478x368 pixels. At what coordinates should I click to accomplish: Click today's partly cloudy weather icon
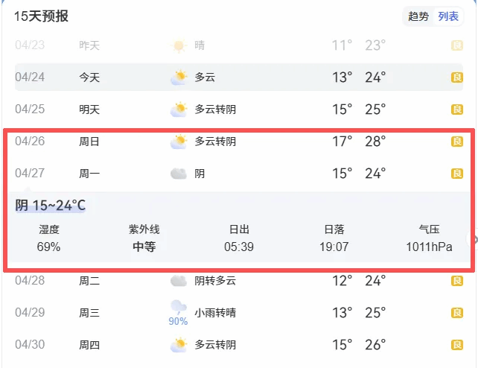point(179,77)
